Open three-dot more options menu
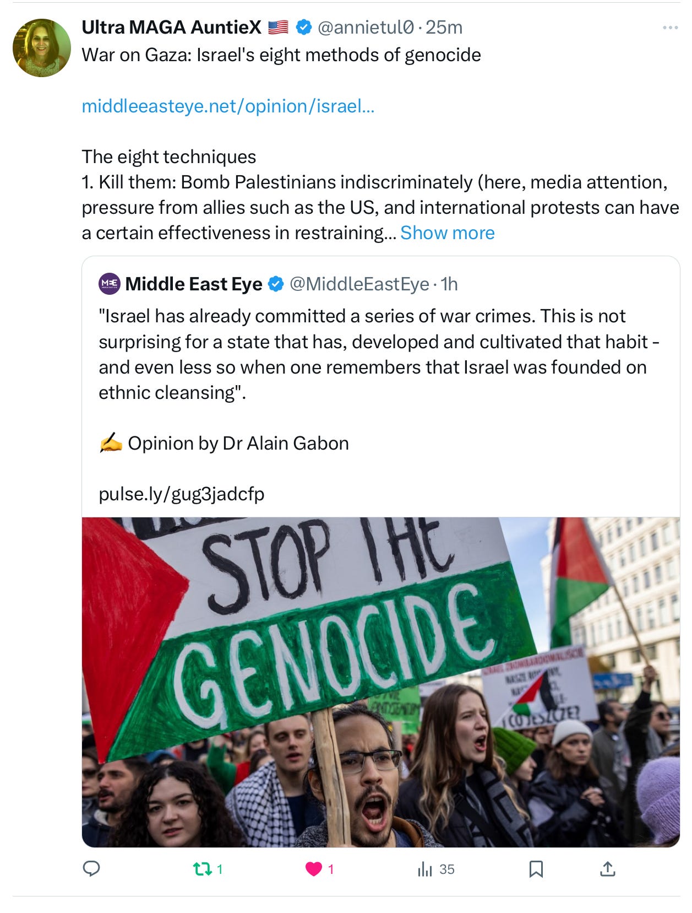The image size is (692, 913). tap(670, 28)
